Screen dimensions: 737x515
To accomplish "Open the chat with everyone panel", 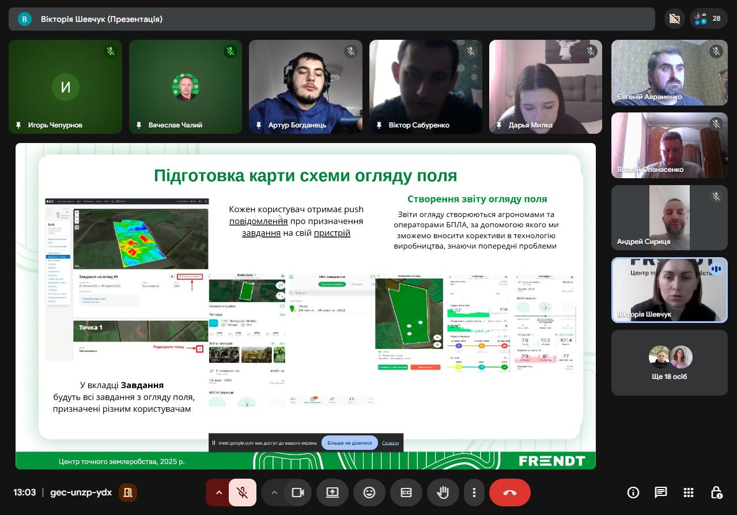I will tap(661, 493).
